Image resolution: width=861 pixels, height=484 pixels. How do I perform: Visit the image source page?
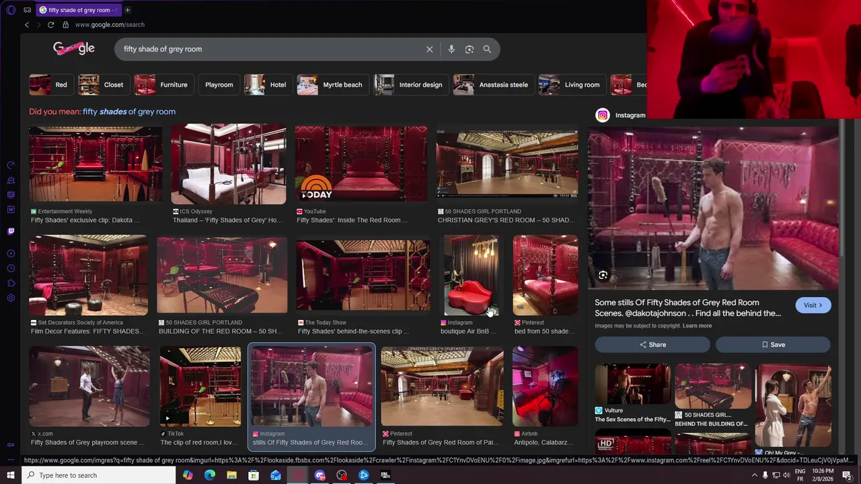[813, 305]
